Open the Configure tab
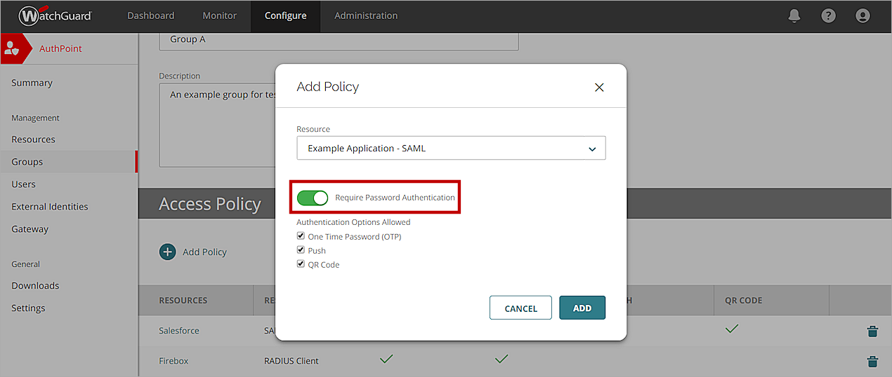892x377 pixels. click(285, 15)
